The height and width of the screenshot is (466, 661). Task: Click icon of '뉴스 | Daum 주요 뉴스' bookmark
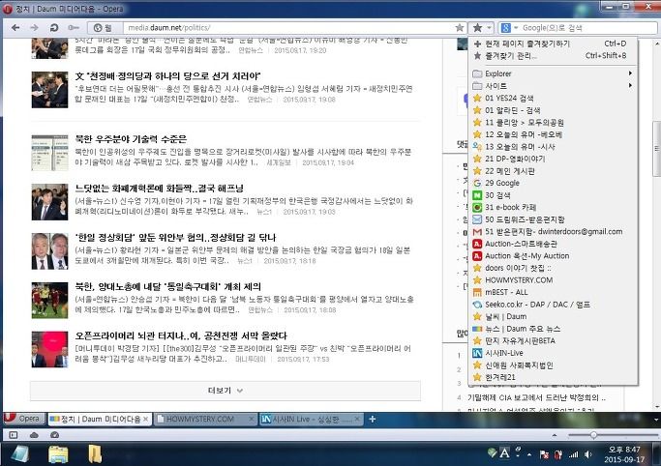click(x=477, y=329)
